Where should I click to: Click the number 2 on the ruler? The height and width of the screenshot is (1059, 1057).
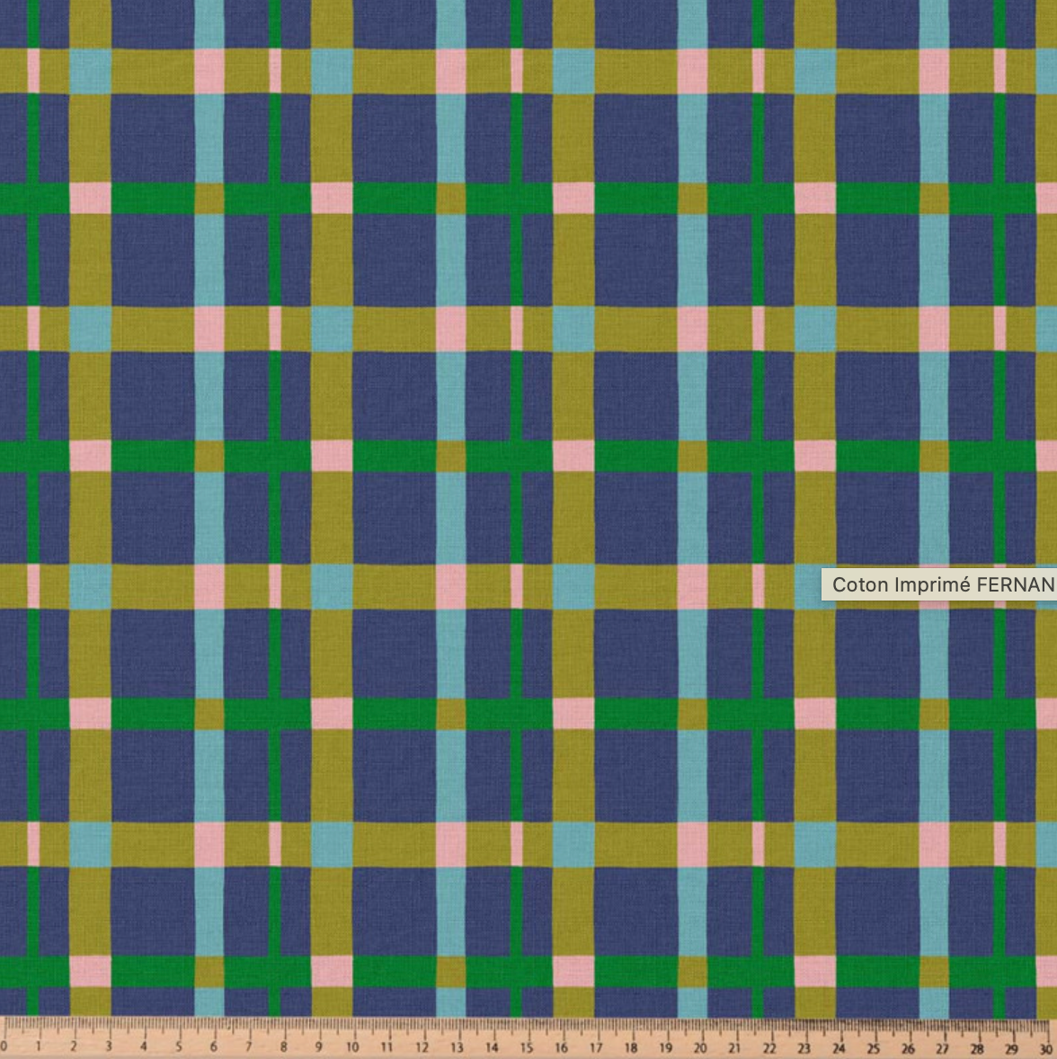pyautogui.click(x=74, y=1047)
